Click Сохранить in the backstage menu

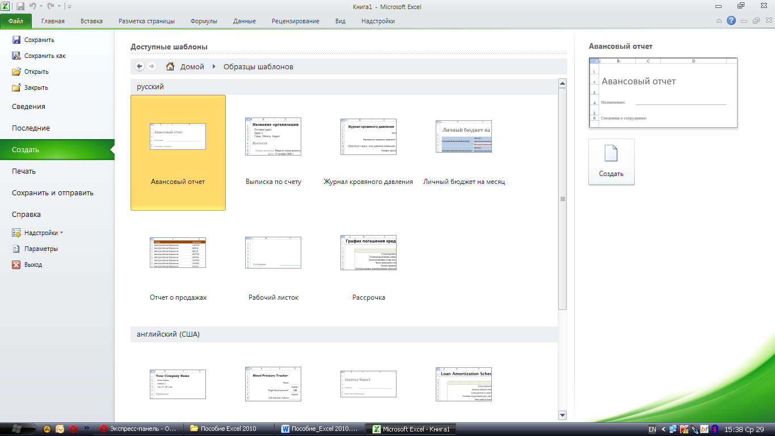tap(34, 40)
